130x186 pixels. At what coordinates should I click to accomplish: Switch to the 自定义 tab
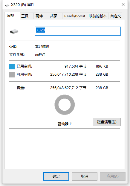115,16
